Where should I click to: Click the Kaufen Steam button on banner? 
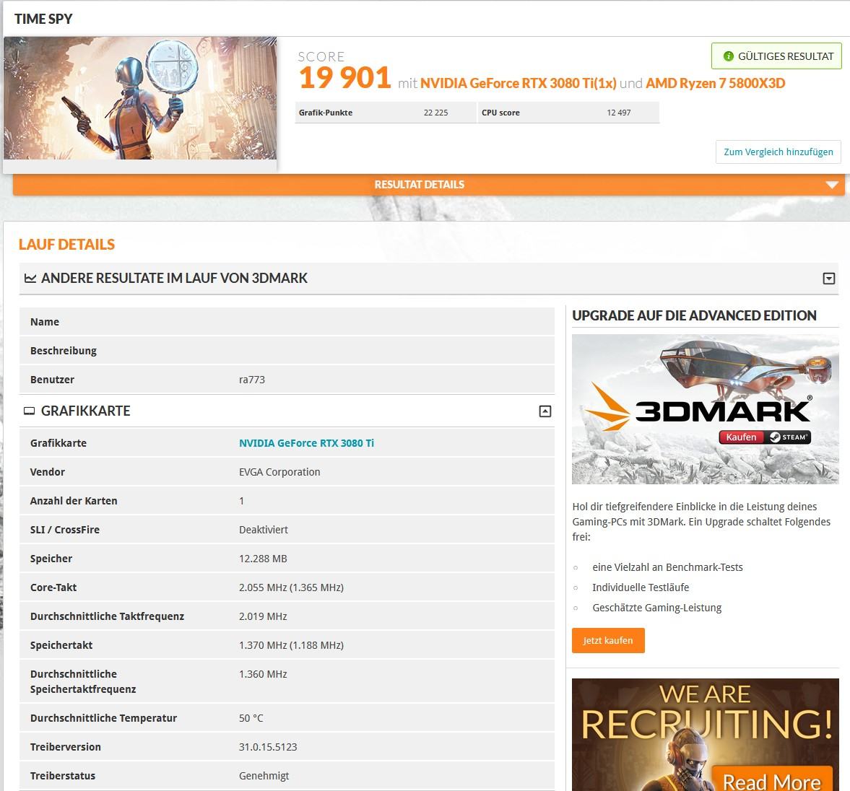point(764,437)
